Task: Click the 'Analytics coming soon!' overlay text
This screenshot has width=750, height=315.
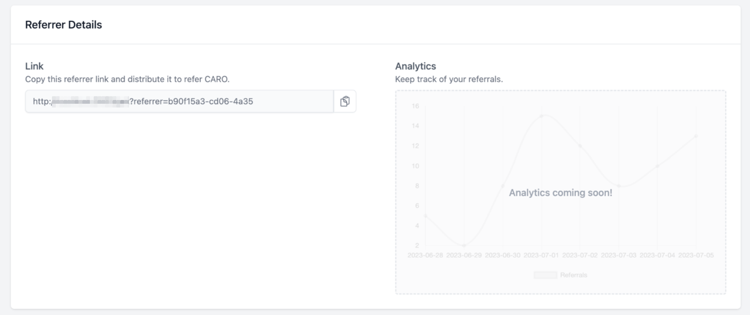Action: click(x=560, y=193)
